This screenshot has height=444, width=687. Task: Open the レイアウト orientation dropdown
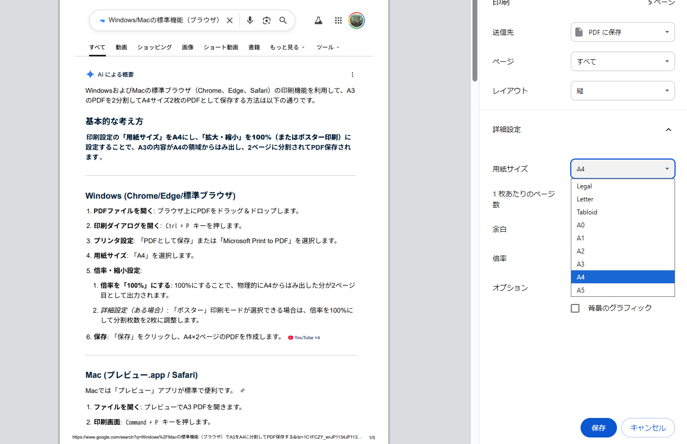tap(622, 91)
